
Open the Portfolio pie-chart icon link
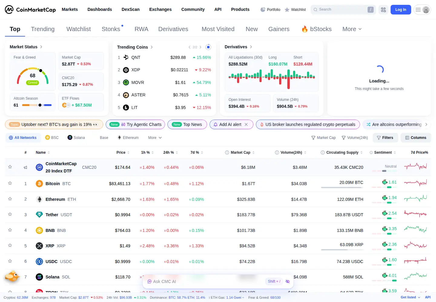point(270,10)
